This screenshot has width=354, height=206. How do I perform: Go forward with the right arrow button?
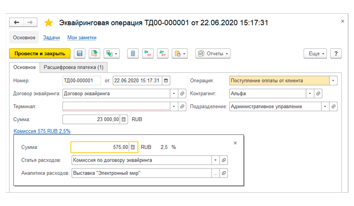pos(30,22)
